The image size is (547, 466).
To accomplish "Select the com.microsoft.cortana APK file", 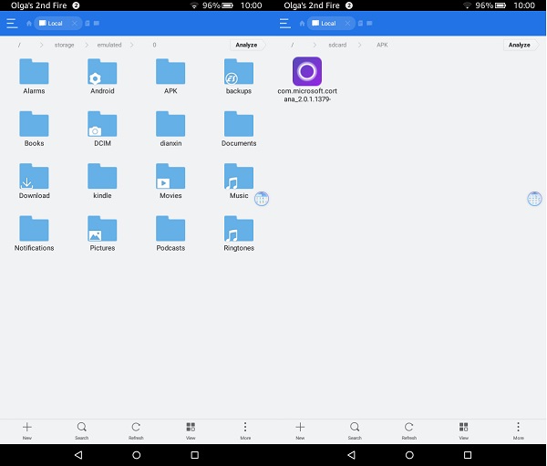I will click(307, 79).
